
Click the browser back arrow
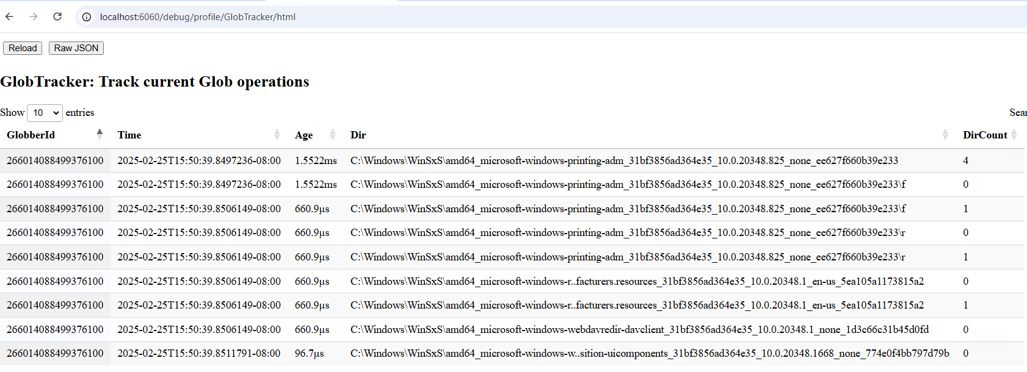coord(9,16)
